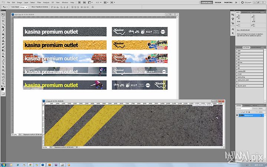Open the Filter menu

pos(39,3)
